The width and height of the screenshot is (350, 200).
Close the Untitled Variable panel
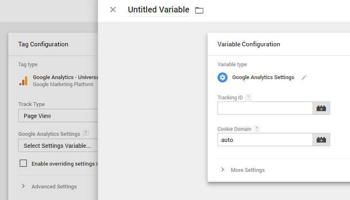tap(113, 10)
